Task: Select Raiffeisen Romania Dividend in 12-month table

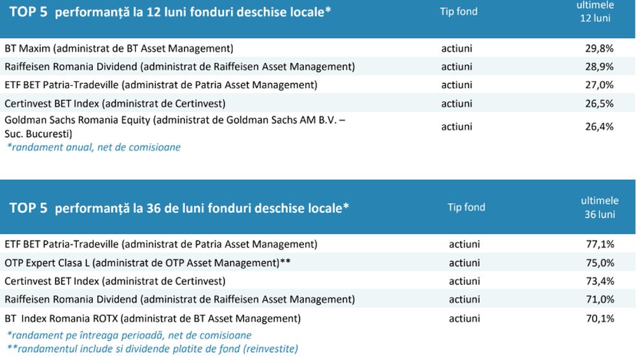Action: pyautogui.click(x=180, y=67)
